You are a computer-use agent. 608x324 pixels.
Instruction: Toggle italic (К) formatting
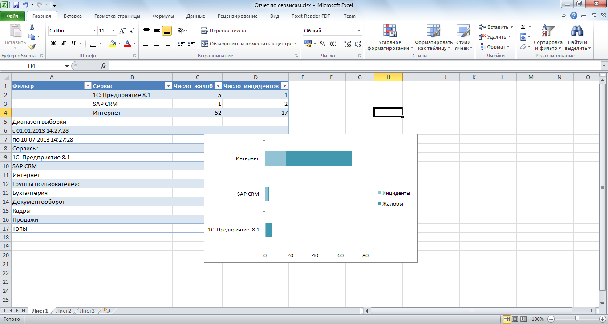[63, 44]
